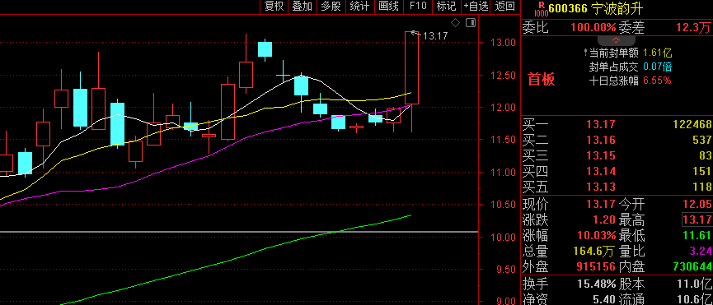713x305 pixels.
Task: Click the 13.00 price axis label
Action: pos(503,43)
